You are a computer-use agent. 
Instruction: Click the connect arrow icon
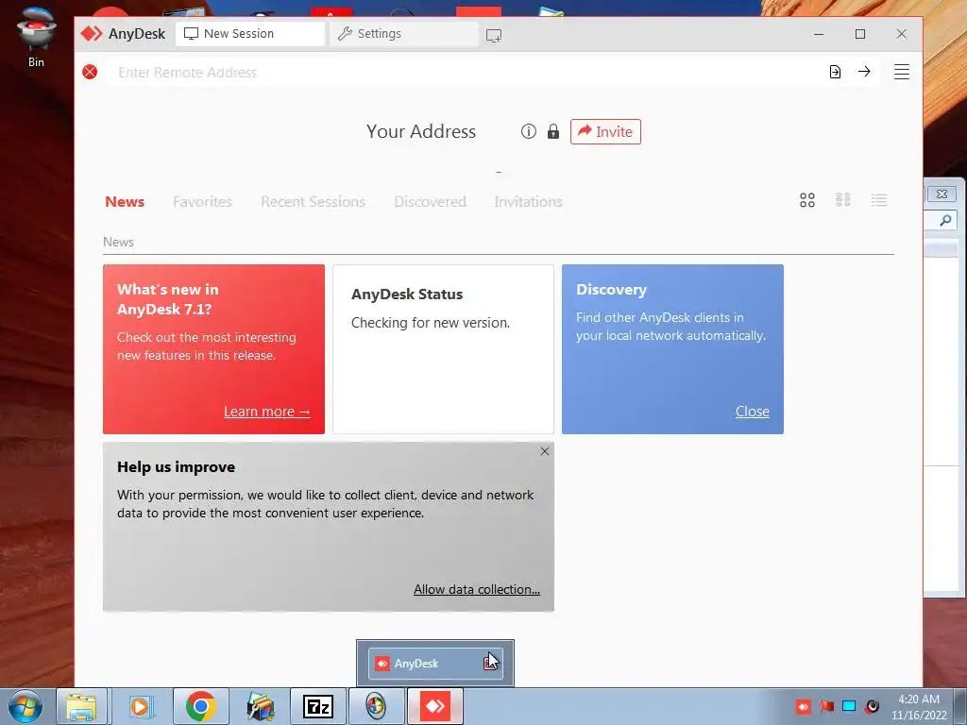coord(864,72)
